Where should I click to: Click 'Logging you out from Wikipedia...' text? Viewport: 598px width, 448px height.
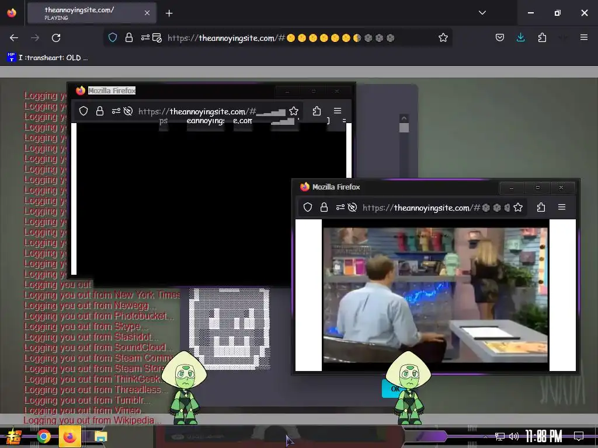point(92,420)
